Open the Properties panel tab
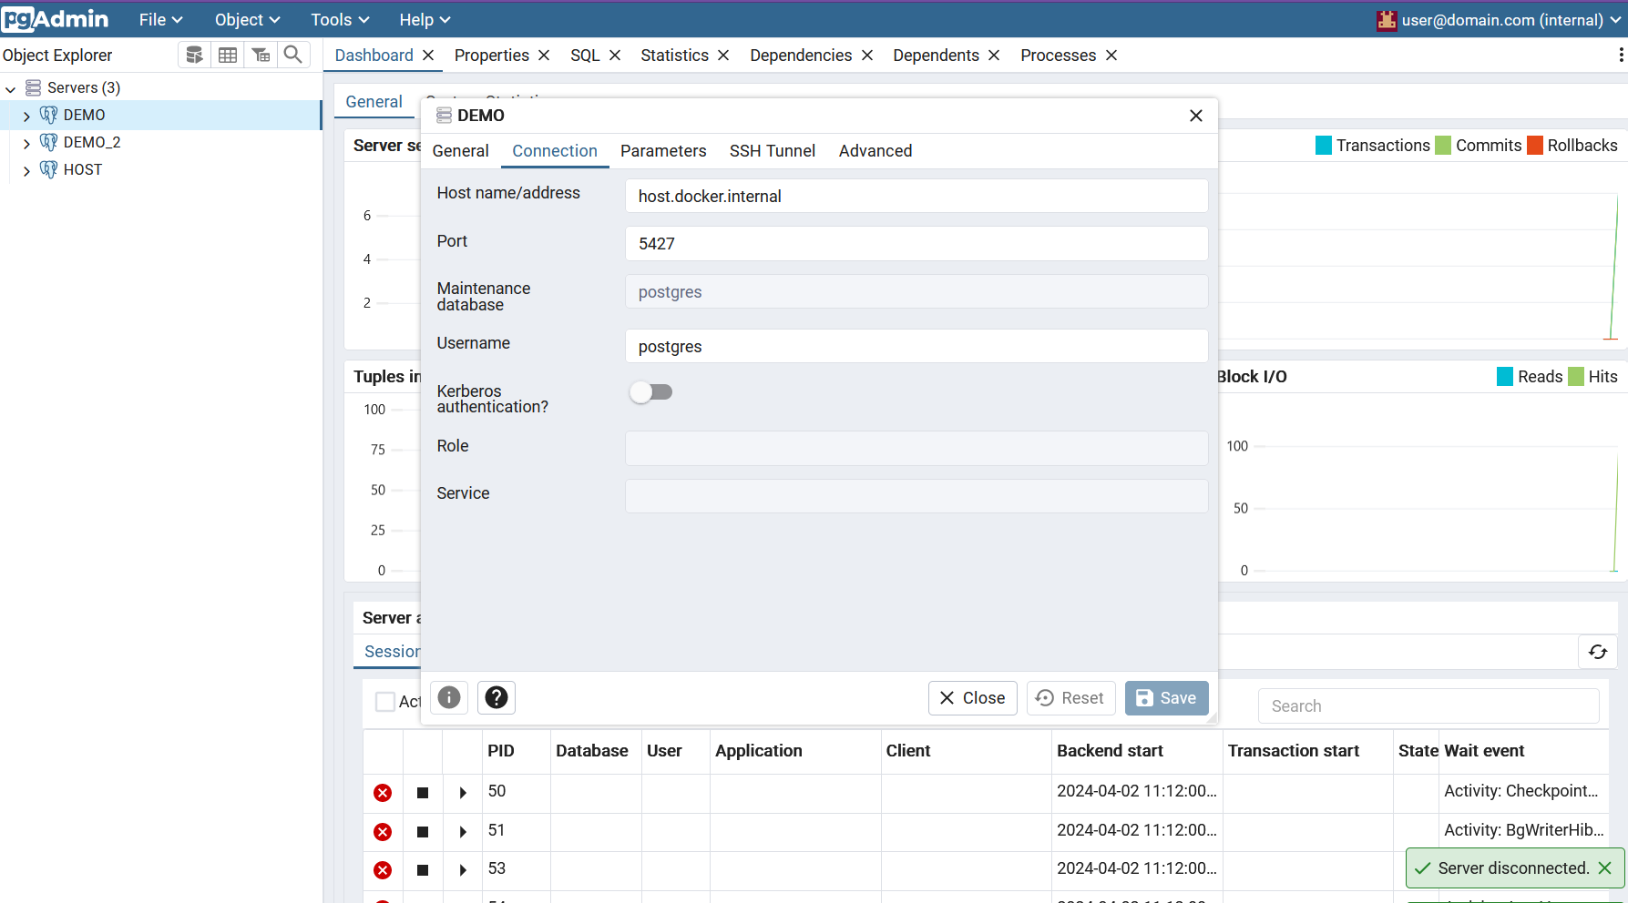This screenshot has width=1628, height=903. pos(492,56)
